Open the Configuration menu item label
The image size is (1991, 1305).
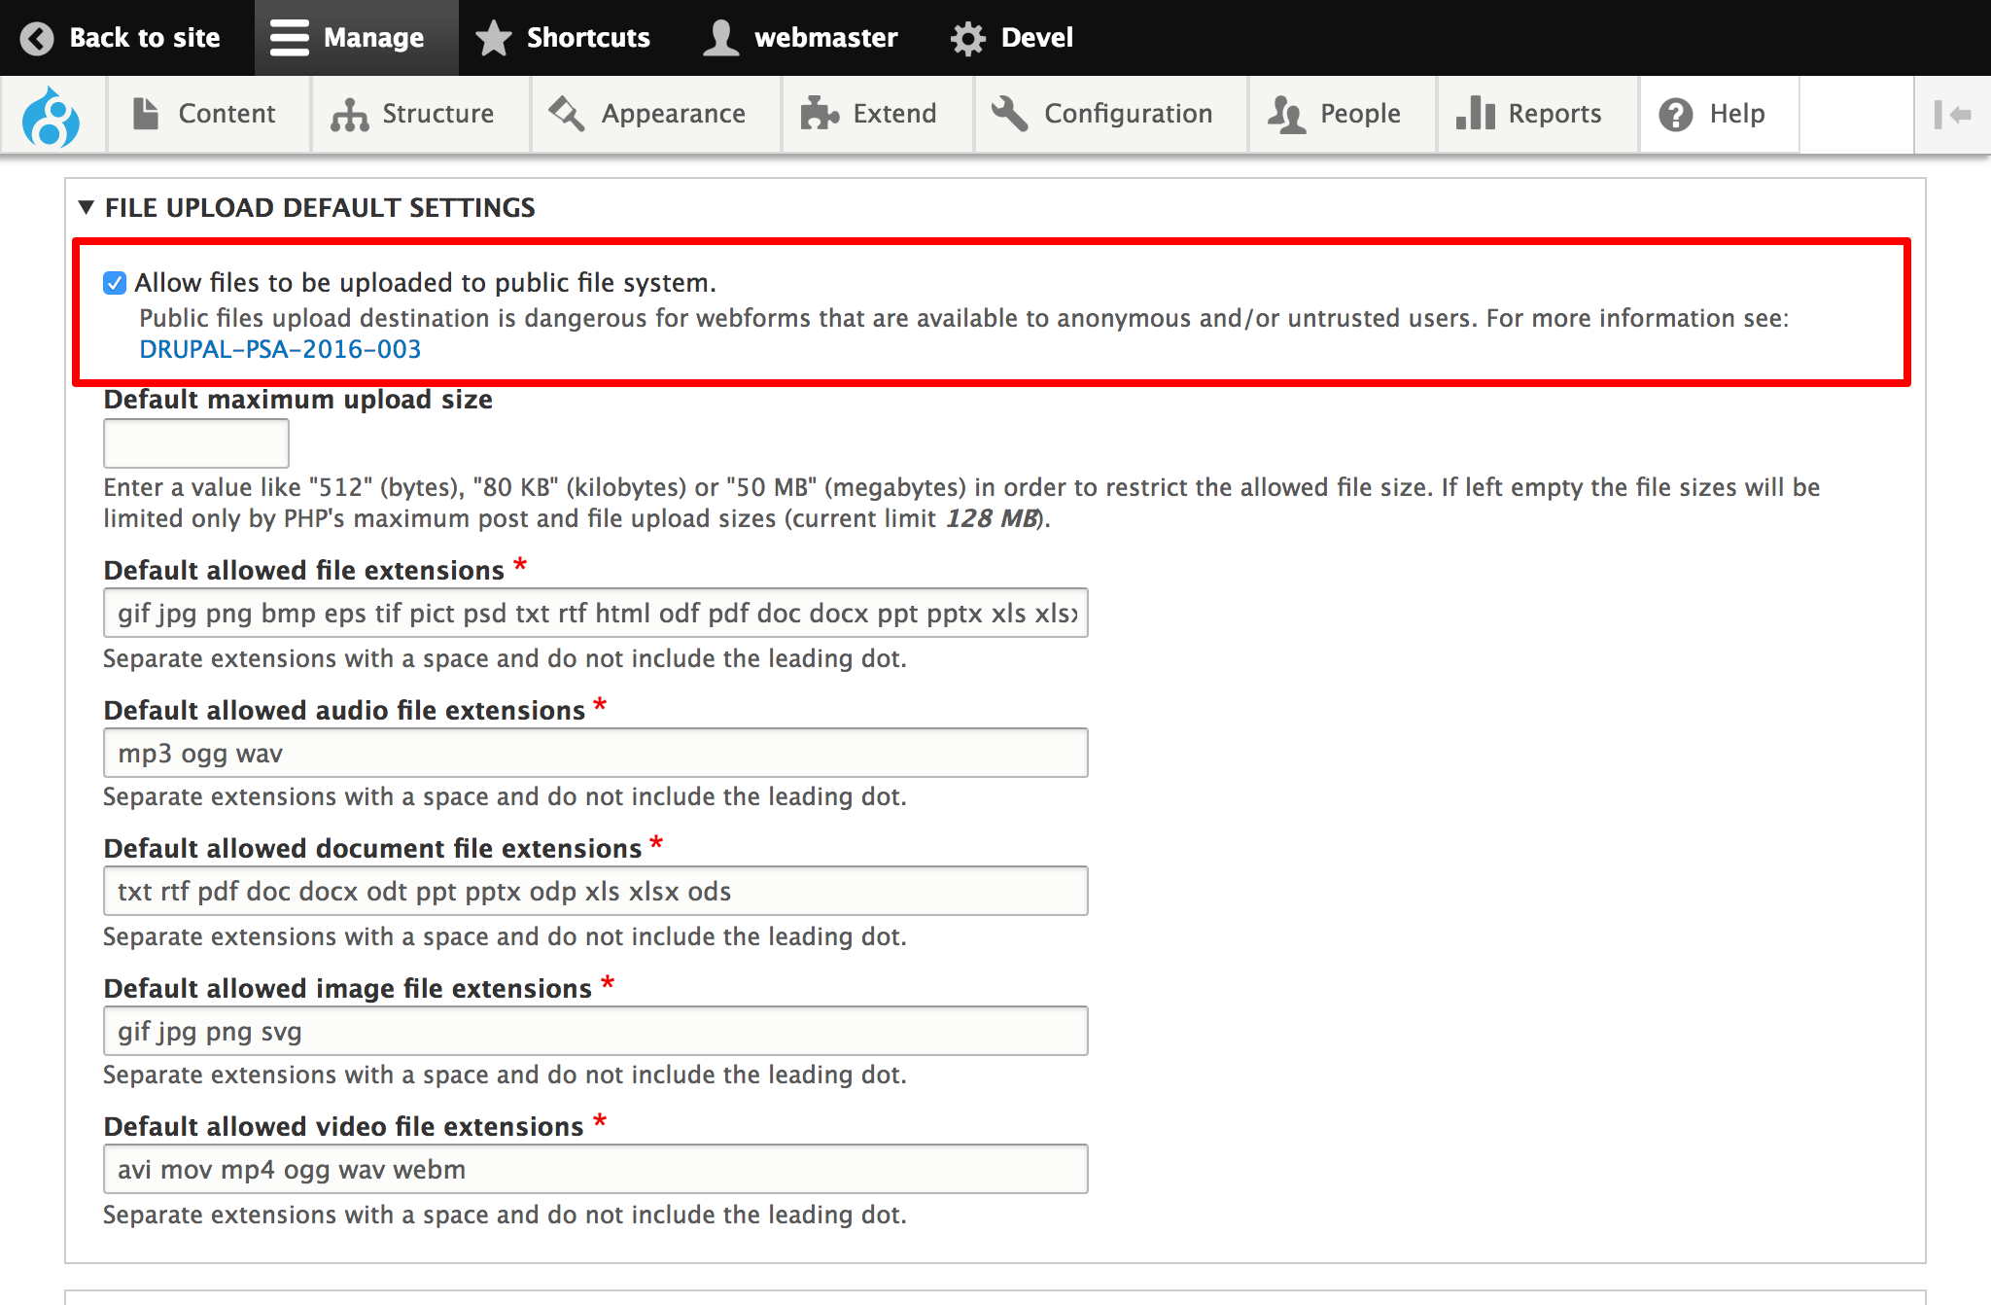tap(1129, 114)
